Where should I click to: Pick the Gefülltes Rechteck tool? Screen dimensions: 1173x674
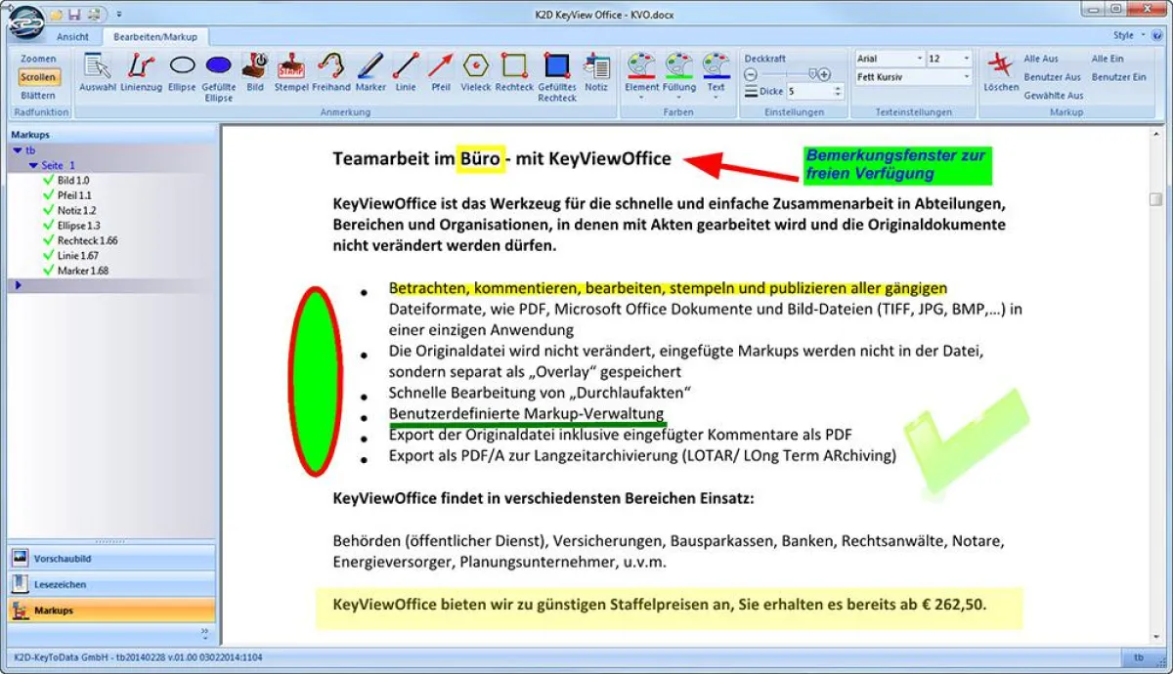[557, 78]
